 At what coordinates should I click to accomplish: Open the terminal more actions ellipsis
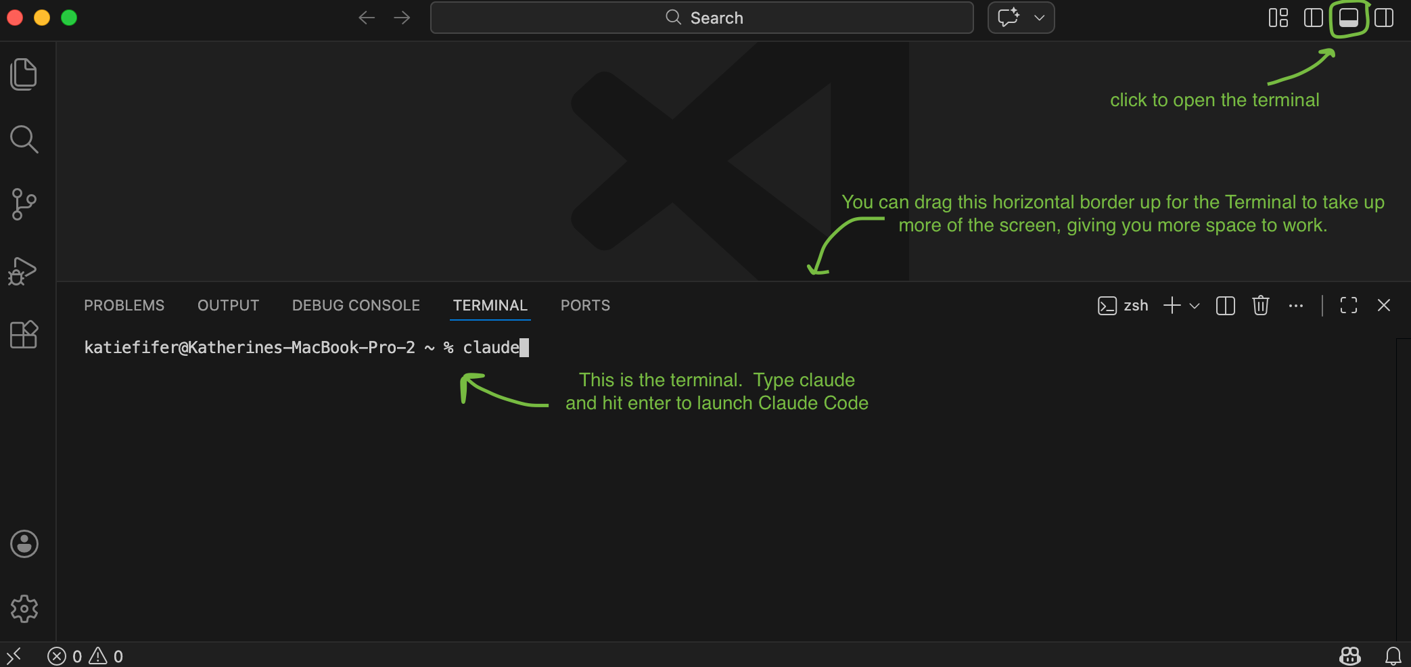(x=1295, y=306)
